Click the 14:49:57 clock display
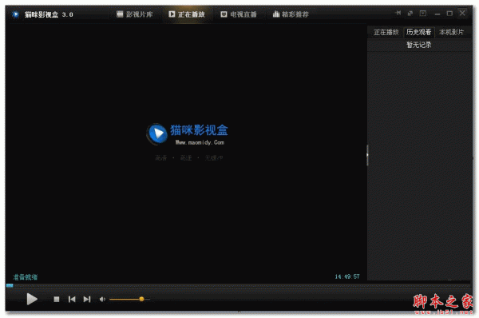The image size is (479, 318). pos(347,276)
